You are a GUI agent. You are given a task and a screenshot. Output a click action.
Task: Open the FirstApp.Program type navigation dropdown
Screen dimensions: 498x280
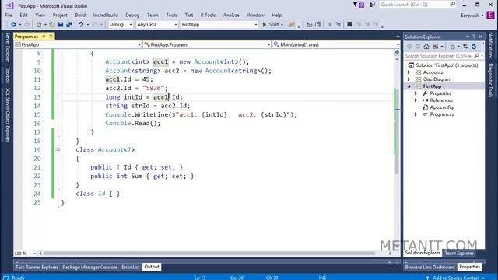coord(207,45)
